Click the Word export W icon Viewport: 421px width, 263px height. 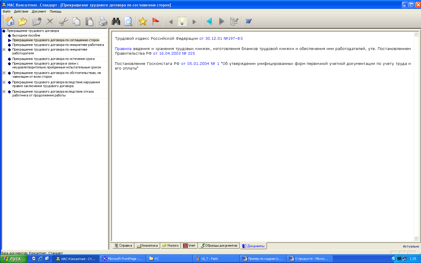(x=249, y=21)
